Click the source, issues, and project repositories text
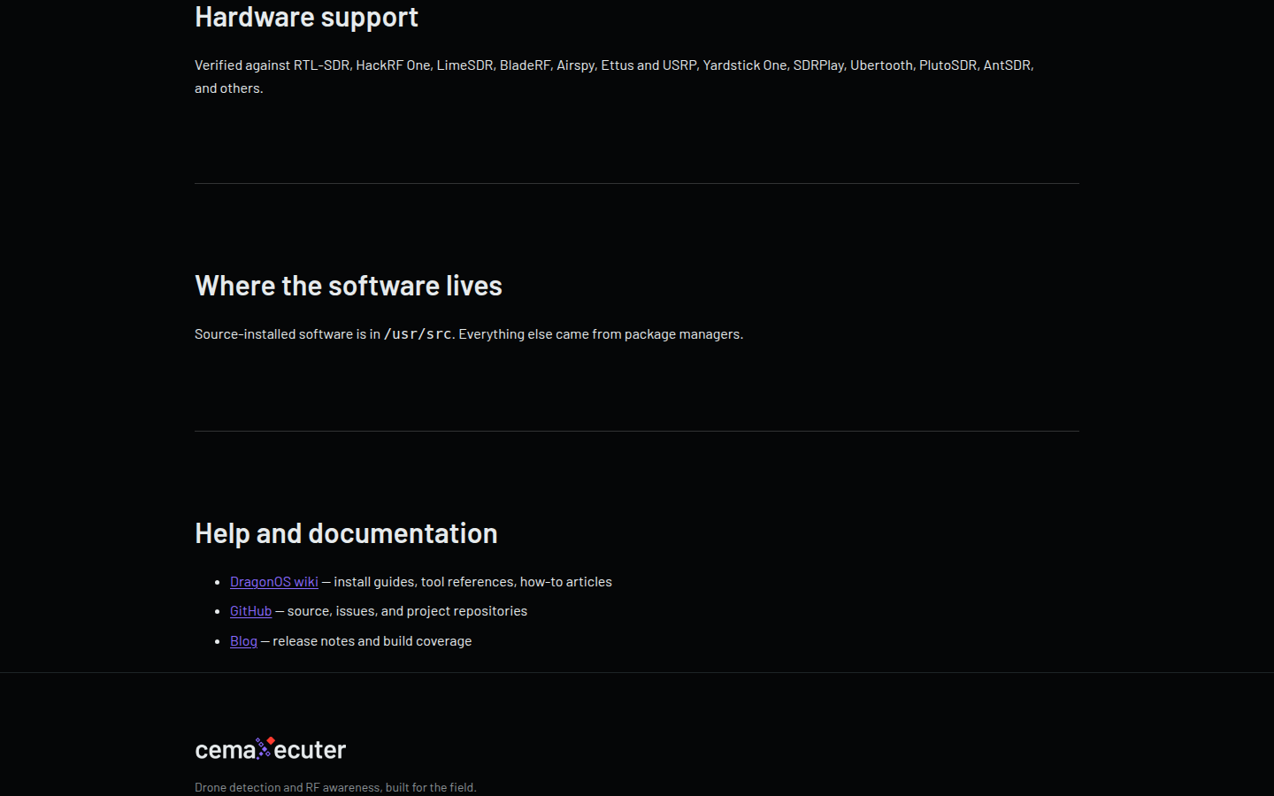This screenshot has width=1274, height=796. pos(407,610)
